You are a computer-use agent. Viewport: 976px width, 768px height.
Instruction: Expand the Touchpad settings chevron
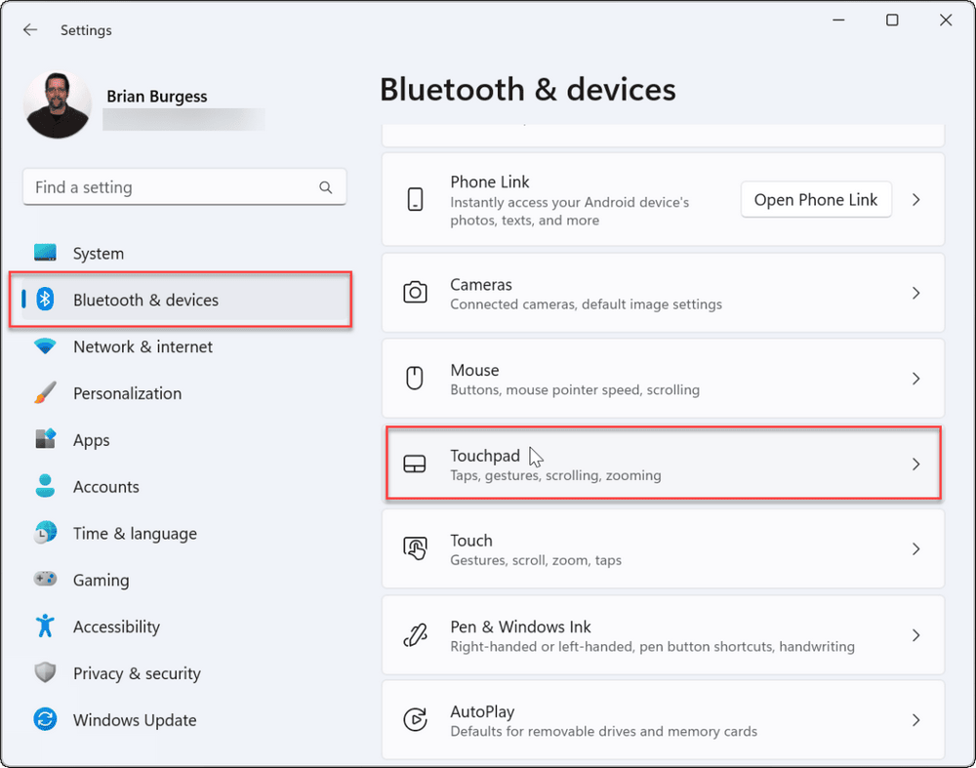[915, 465]
